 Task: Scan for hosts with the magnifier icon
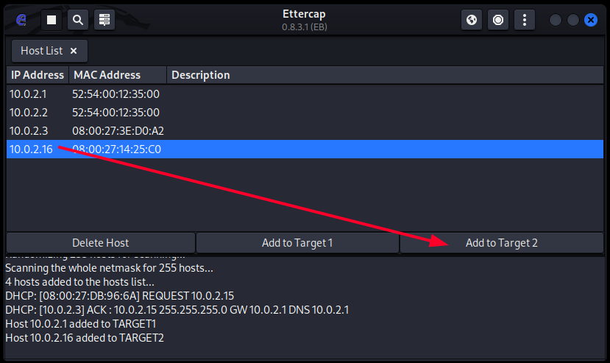point(78,20)
